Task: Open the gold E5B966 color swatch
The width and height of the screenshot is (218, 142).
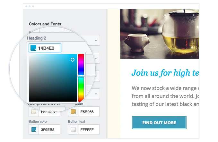Action: pos(73,112)
